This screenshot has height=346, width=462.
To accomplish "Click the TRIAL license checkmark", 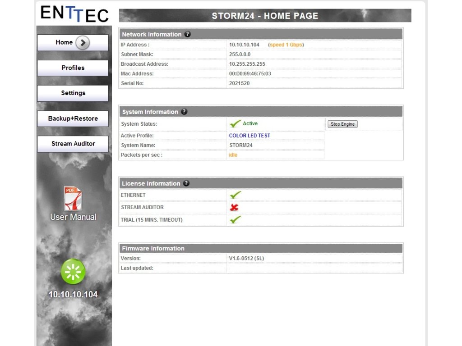I will 235,219.
